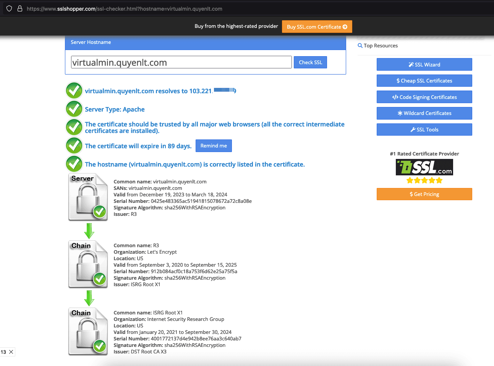Open Wildcard Certificates page
Image resolution: width=494 pixels, height=366 pixels.
[424, 113]
